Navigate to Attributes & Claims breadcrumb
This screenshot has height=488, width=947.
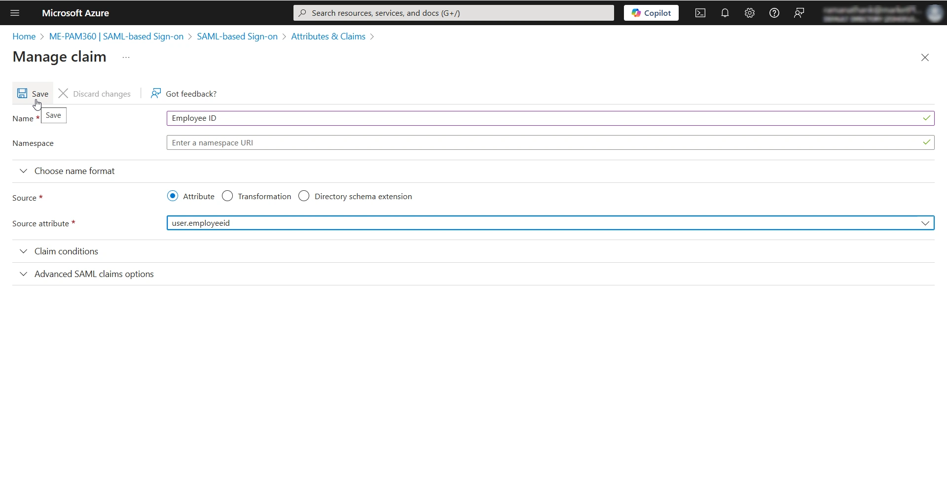[328, 36]
